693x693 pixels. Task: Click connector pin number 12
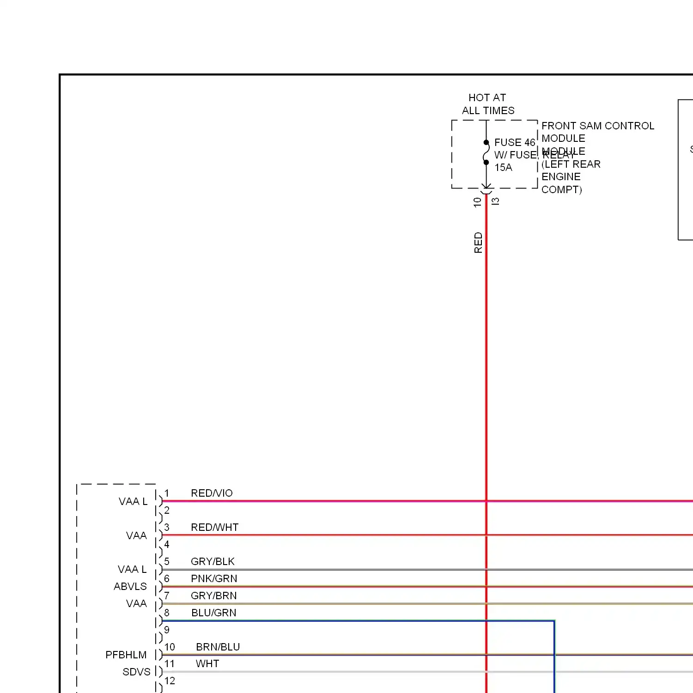coord(170,681)
